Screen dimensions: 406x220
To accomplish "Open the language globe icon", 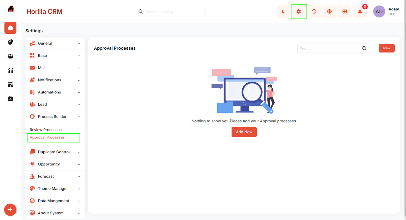I will 329,12.
